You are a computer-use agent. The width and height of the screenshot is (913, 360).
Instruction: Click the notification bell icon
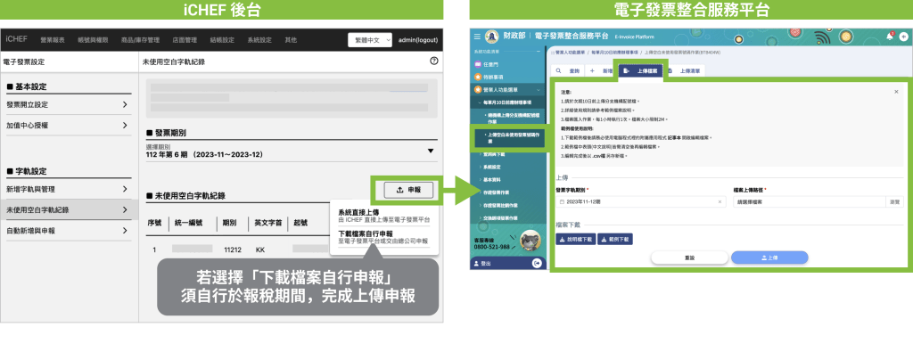click(x=889, y=36)
